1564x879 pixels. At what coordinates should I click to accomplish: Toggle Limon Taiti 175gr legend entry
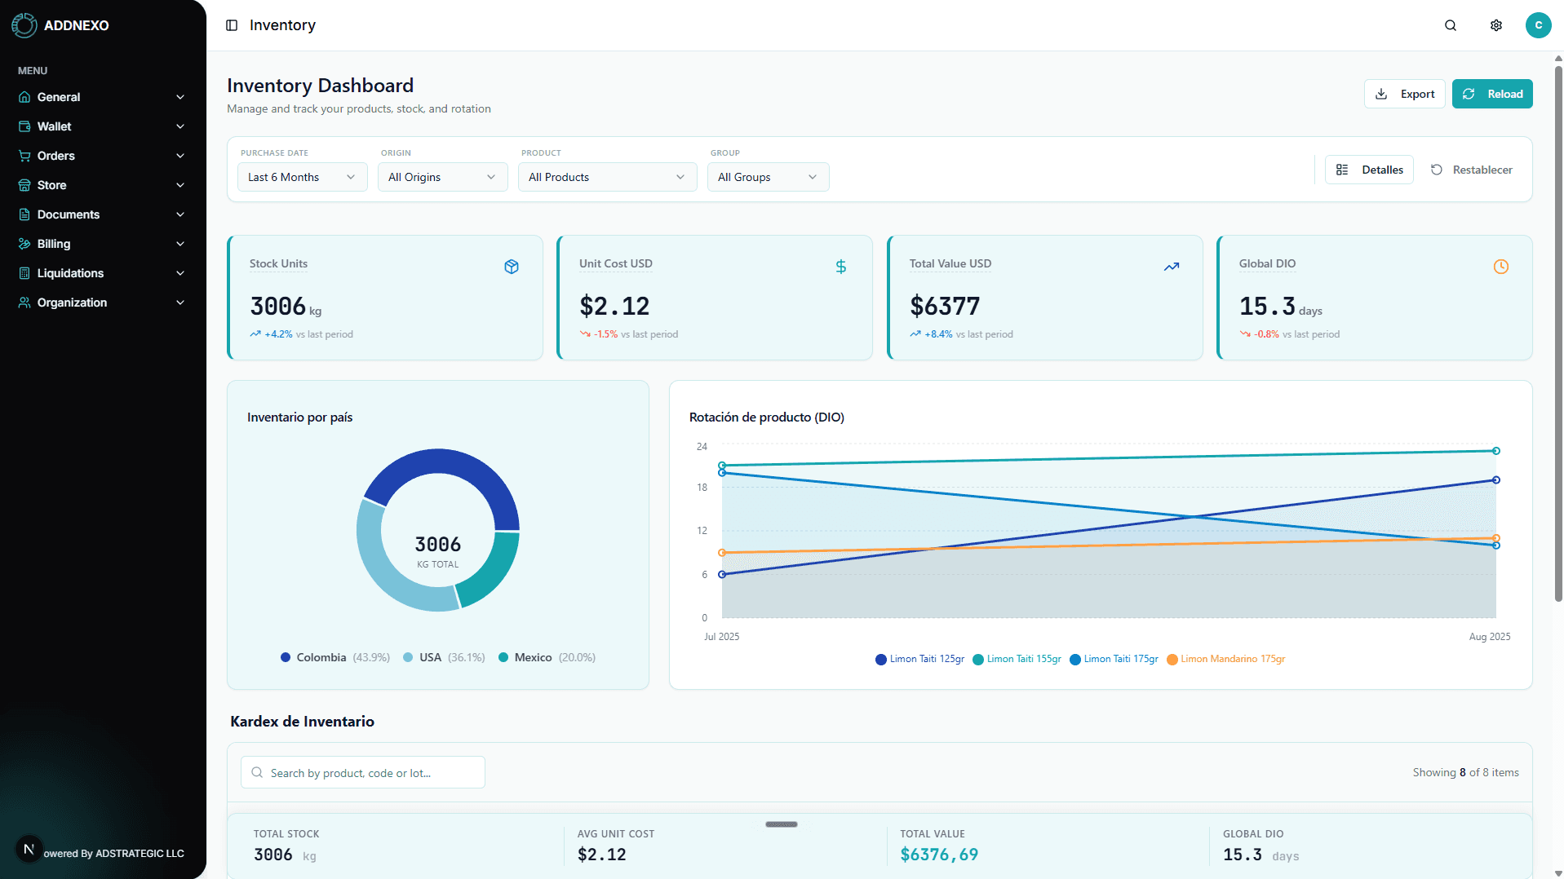tap(1114, 659)
